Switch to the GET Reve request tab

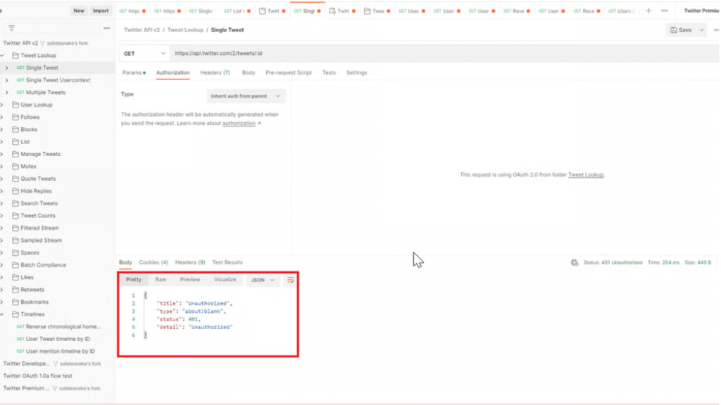click(517, 11)
